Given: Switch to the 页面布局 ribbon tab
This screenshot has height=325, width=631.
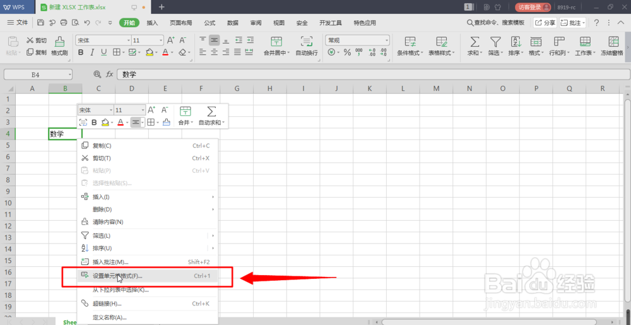Looking at the screenshot, I should (180, 23).
